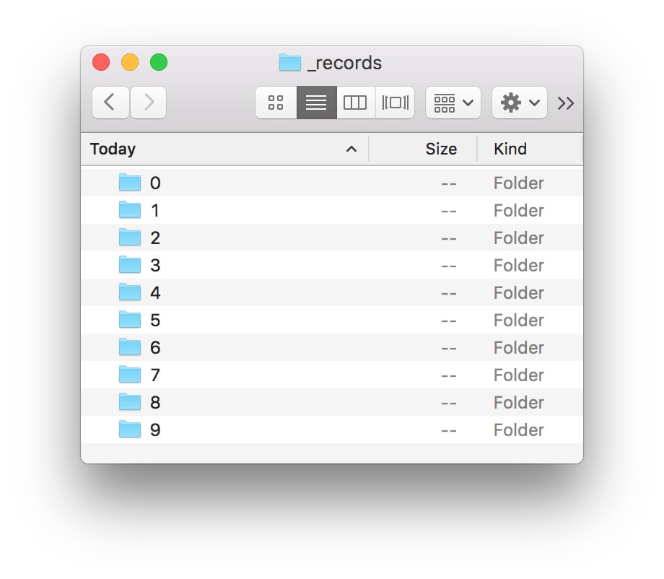Select the folder icon for 8
664x579 pixels.
coord(130,402)
